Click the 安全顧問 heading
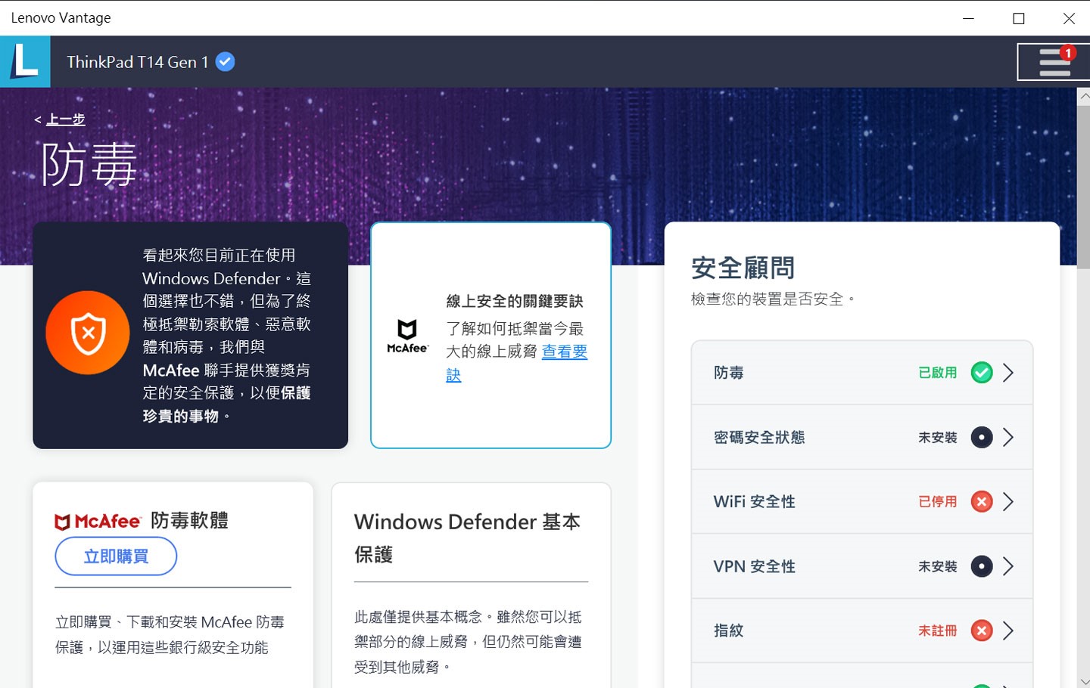 click(x=743, y=268)
